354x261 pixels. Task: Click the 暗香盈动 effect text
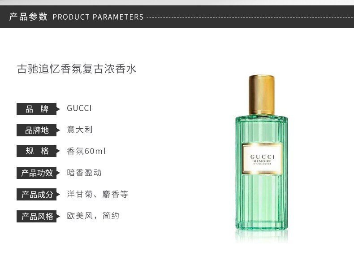(x=84, y=173)
